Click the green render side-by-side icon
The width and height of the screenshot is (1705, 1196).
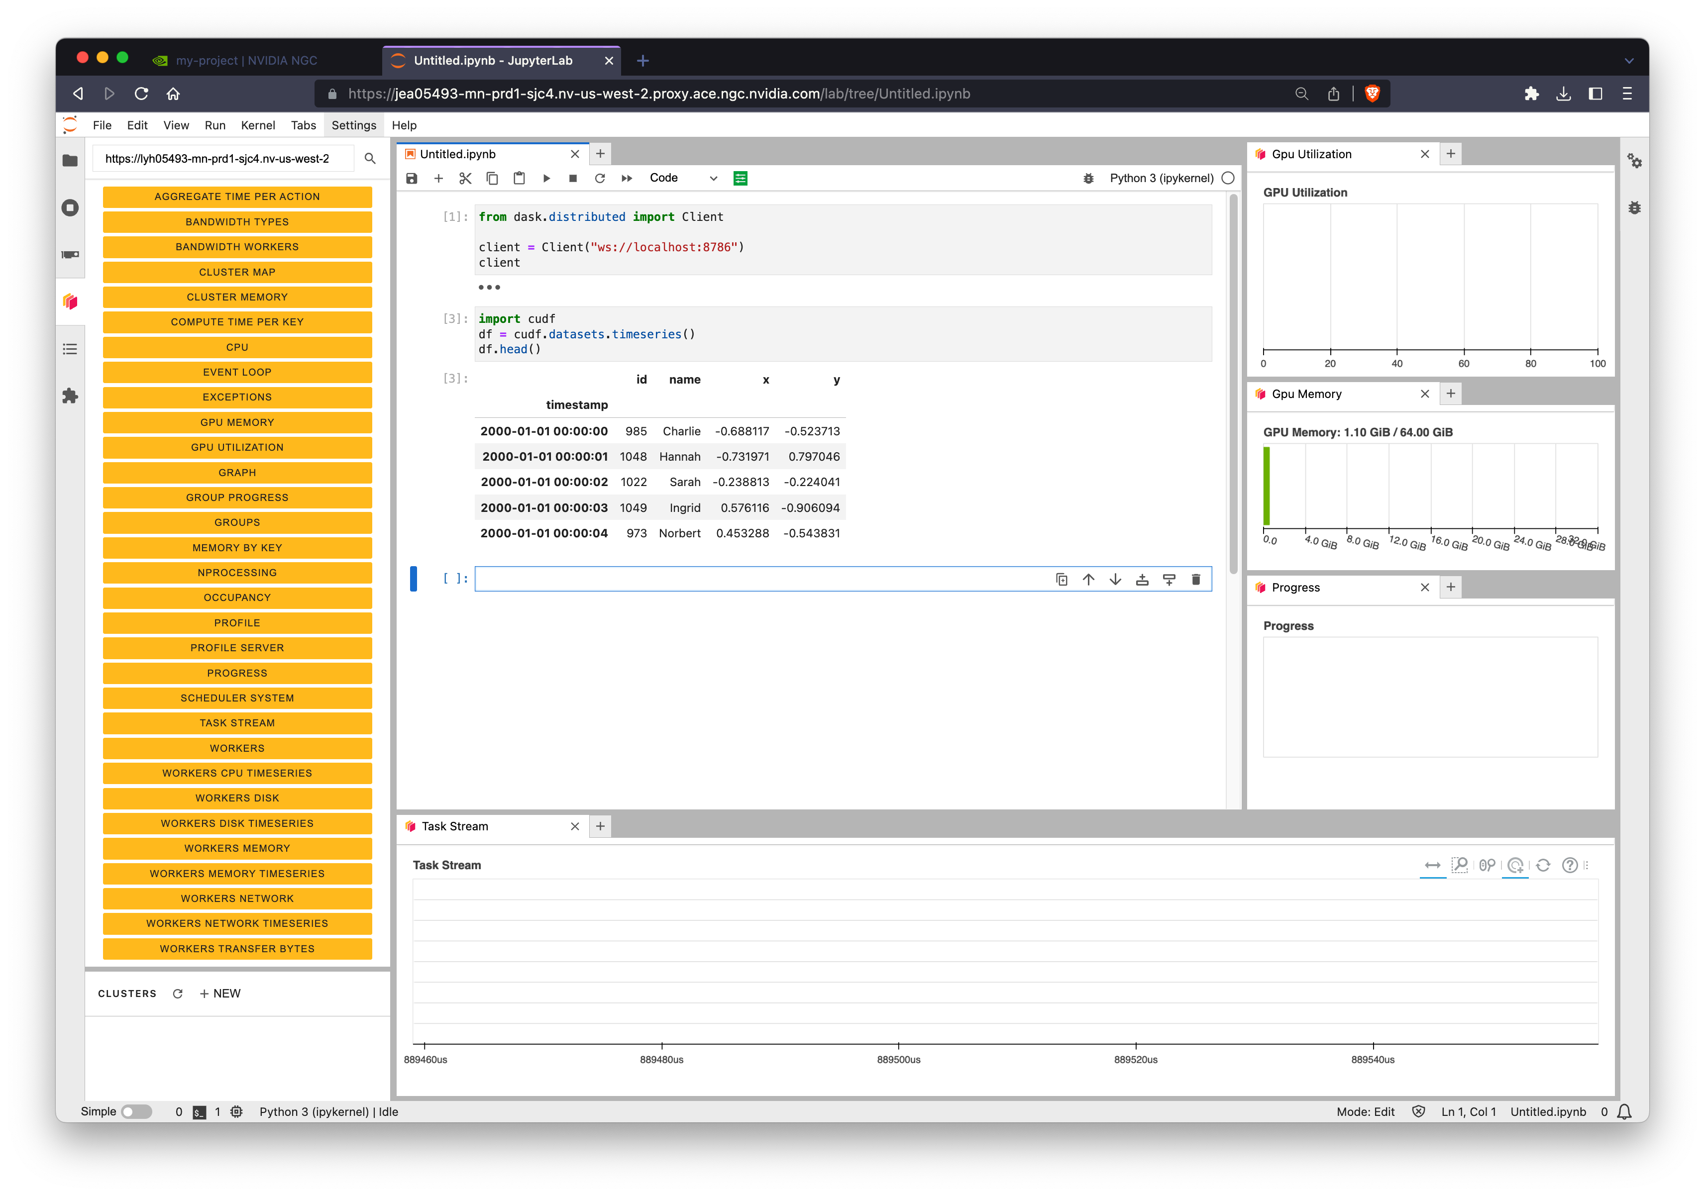(x=741, y=178)
